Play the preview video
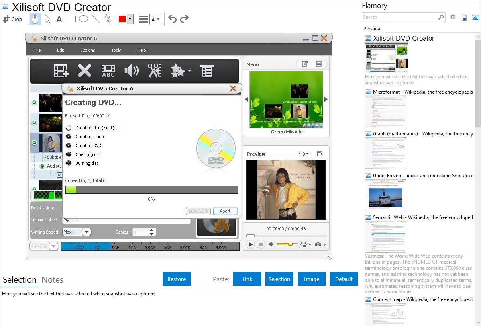This screenshot has height=326, width=481. tap(251, 244)
